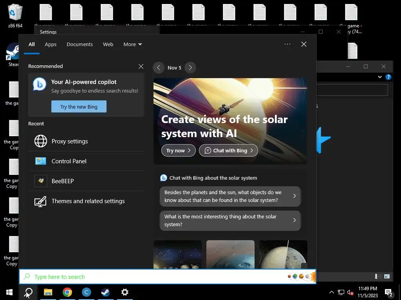401x300 pixels.
Task: Open the Recycle Bin desktop icon
Action: click(15, 15)
